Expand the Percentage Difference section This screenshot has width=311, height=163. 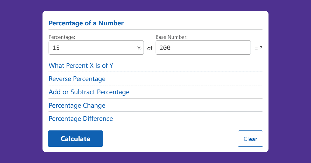(x=81, y=118)
